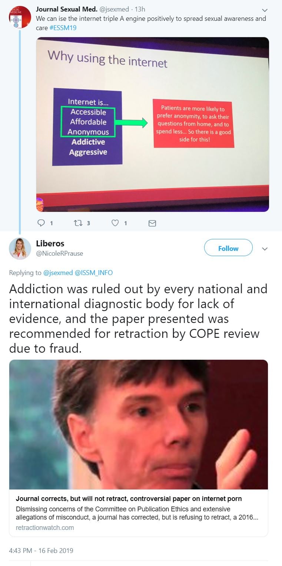Image resolution: width=282 pixels, height=566 pixels.
Task: Follow the Liberos account
Action: (x=228, y=248)
